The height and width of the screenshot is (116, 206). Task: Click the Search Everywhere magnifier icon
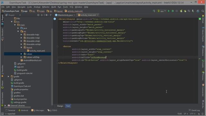pos(203,11)
